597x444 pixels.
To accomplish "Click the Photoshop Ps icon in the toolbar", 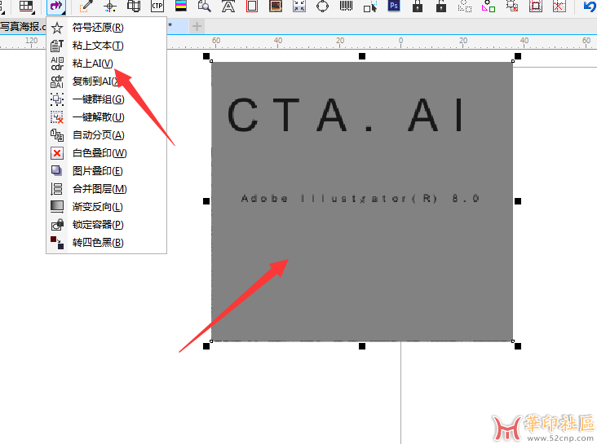I will coord(394,6).
